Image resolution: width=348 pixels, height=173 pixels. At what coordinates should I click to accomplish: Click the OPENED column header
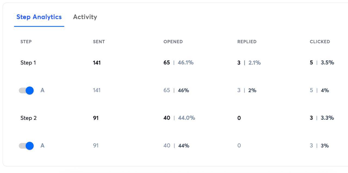click(x=173, y=42)
